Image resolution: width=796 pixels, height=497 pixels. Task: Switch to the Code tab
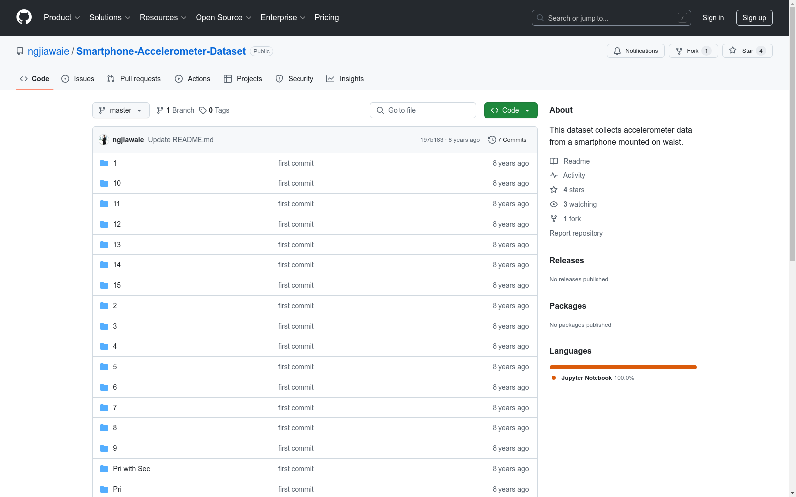tap(35, 79)
